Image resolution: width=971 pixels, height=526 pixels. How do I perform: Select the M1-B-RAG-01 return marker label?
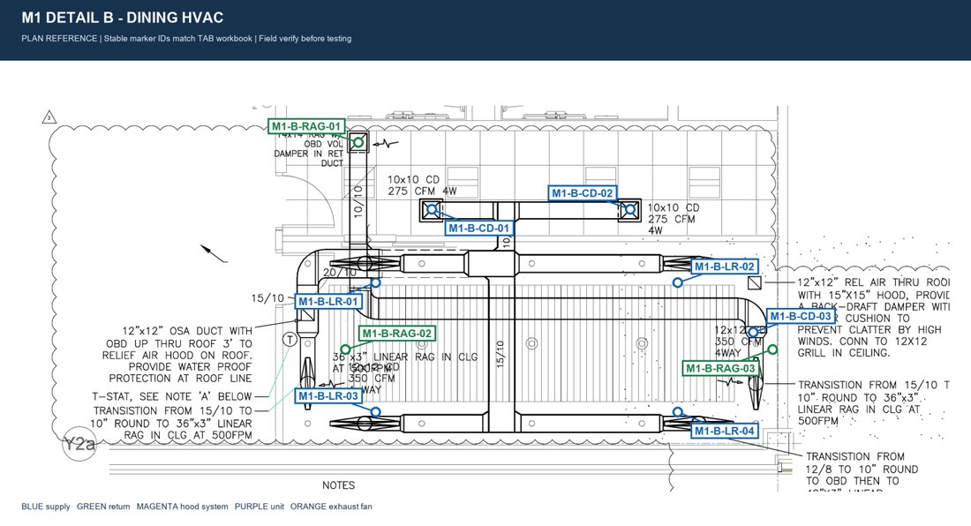306,126
